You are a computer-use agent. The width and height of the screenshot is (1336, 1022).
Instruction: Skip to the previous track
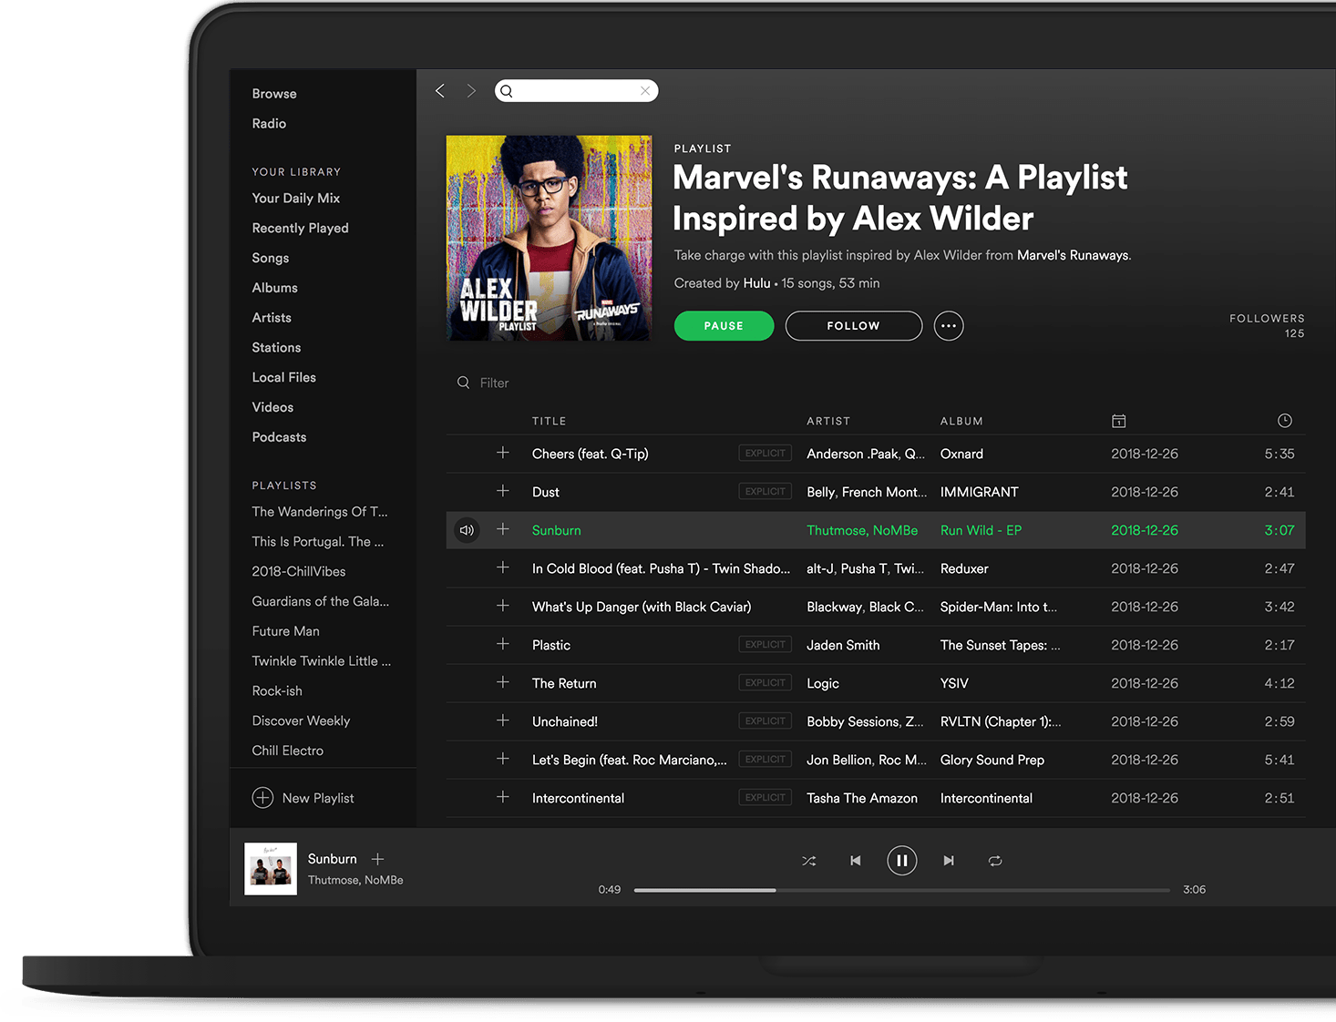pos(855,861)
